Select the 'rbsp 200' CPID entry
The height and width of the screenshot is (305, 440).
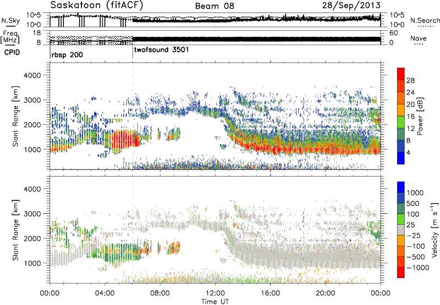pyautogui.click(x=67, y=55)
